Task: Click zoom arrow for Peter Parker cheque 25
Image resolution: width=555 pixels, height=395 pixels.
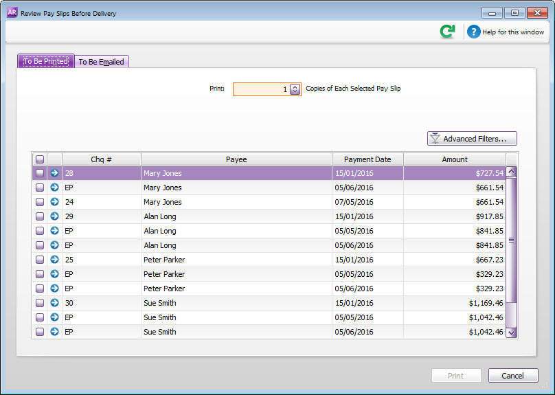Action: (x=54, y=260)
